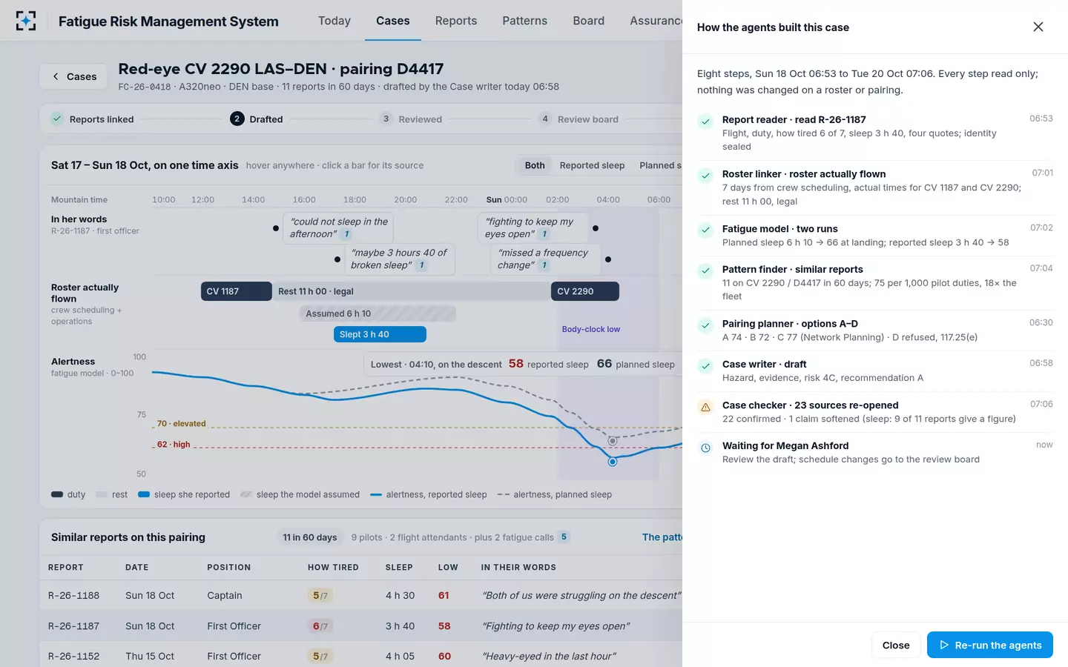Switch to the Reports tab
Screen dimensions: 1068x667
(x=456, y=21)
